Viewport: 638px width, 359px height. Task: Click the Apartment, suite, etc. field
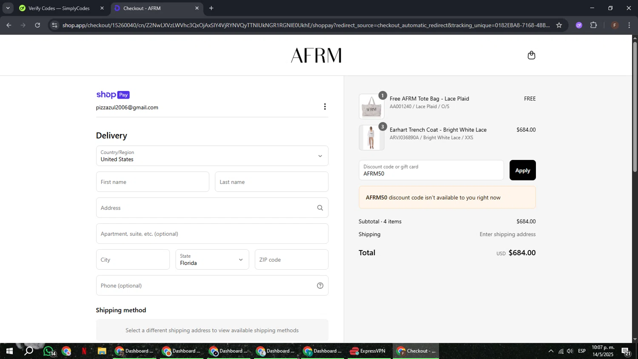point(212,234)
